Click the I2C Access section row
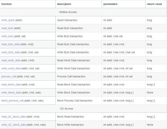 coord(83,109)
